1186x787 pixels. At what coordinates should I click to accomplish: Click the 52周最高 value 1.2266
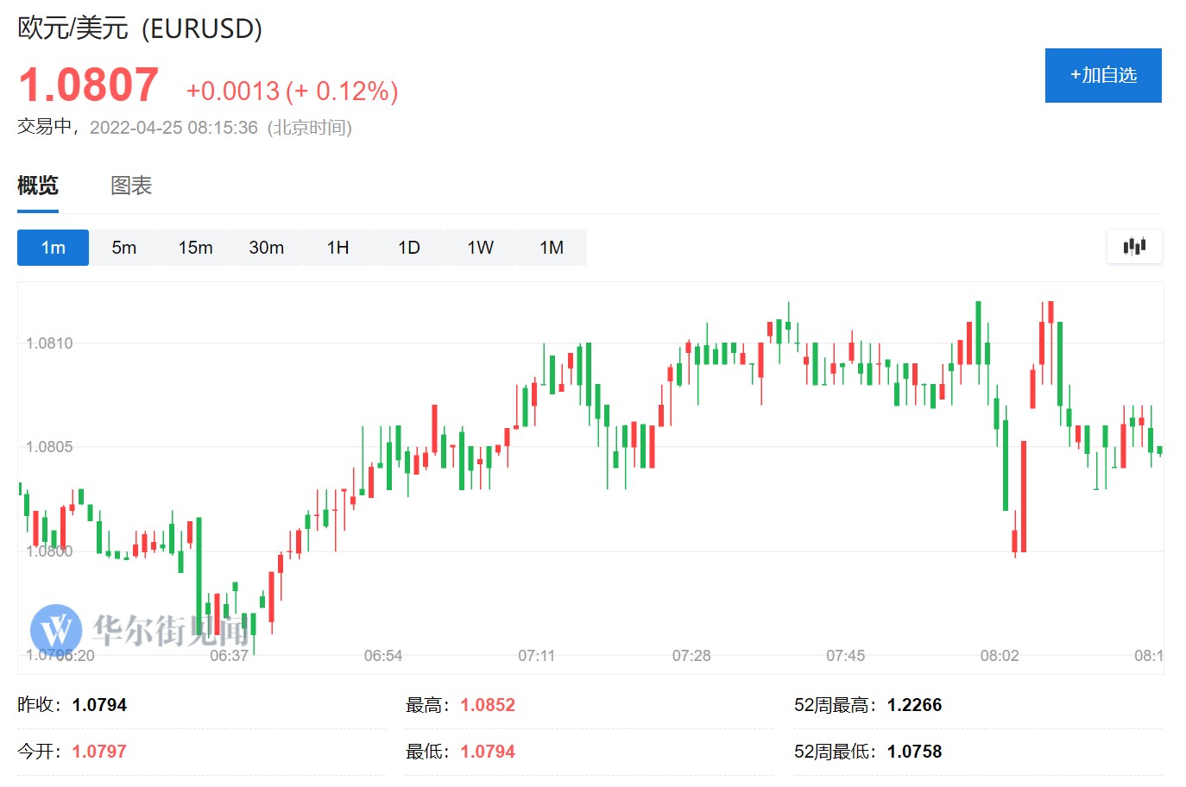pos(914,705)
